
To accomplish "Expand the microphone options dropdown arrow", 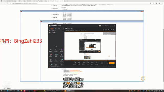I will pyautogui.click(x=94, y=63).
